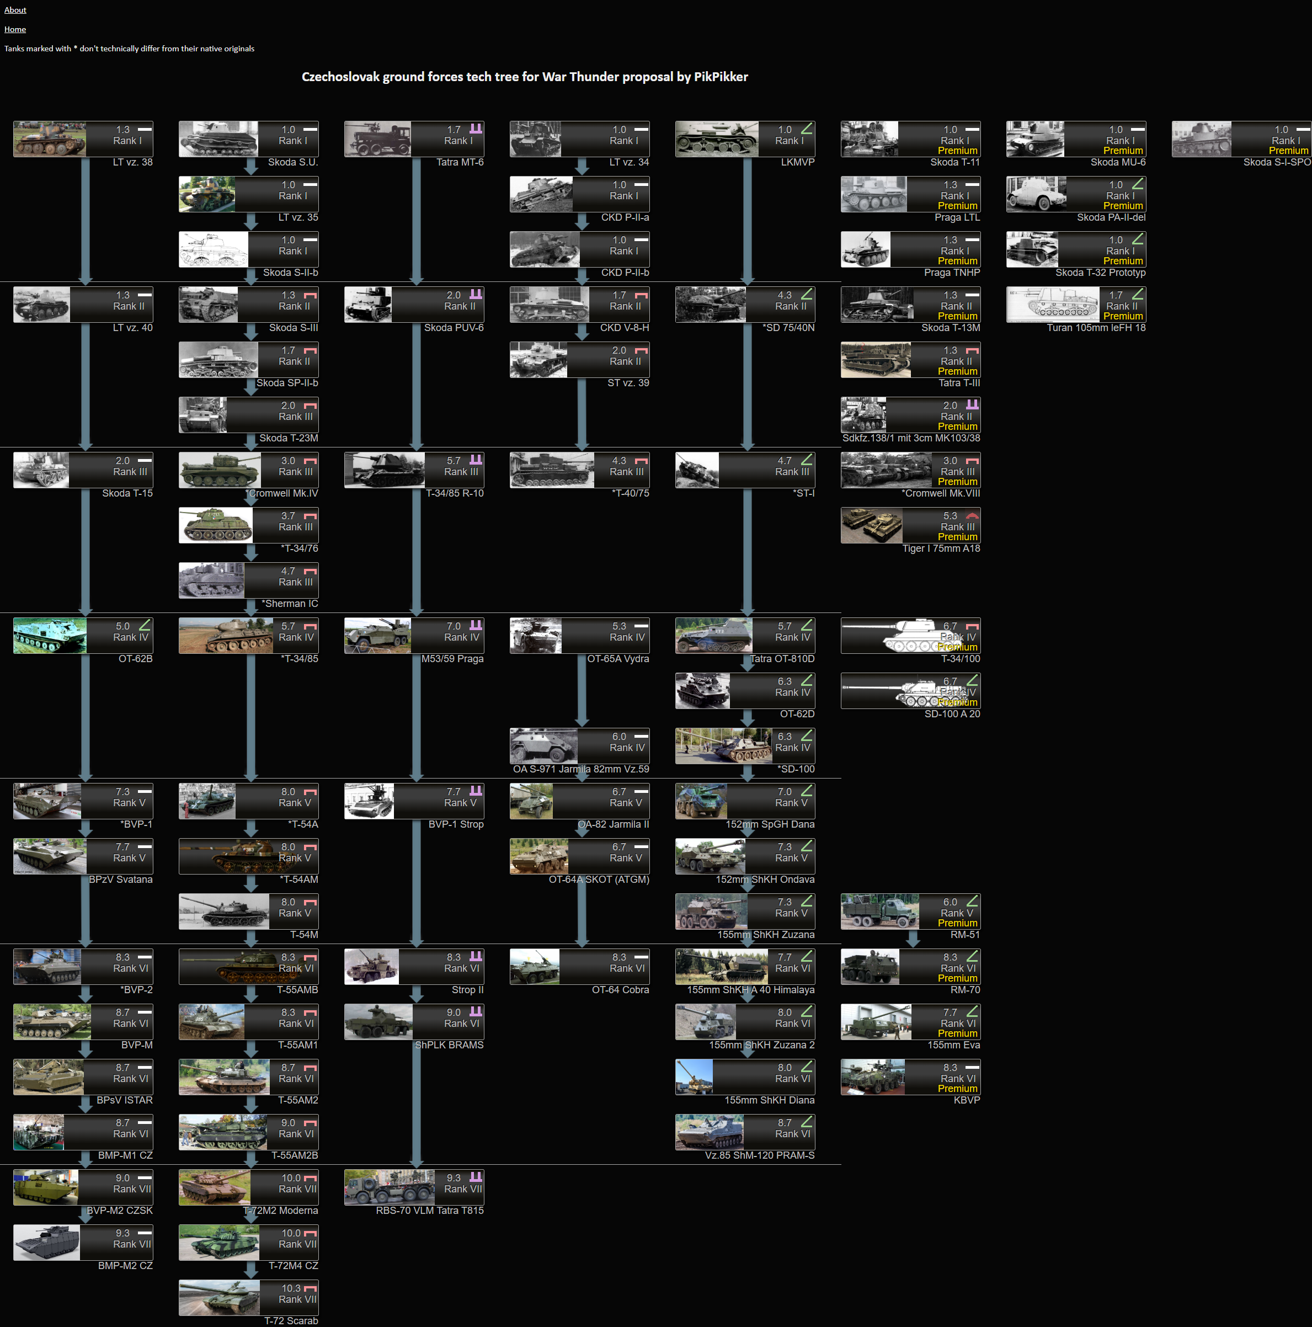Select the Vz.85 ShM-120 PRAM-S card
Screen dimensions: 1312x1327
(x=745, y=1132)
